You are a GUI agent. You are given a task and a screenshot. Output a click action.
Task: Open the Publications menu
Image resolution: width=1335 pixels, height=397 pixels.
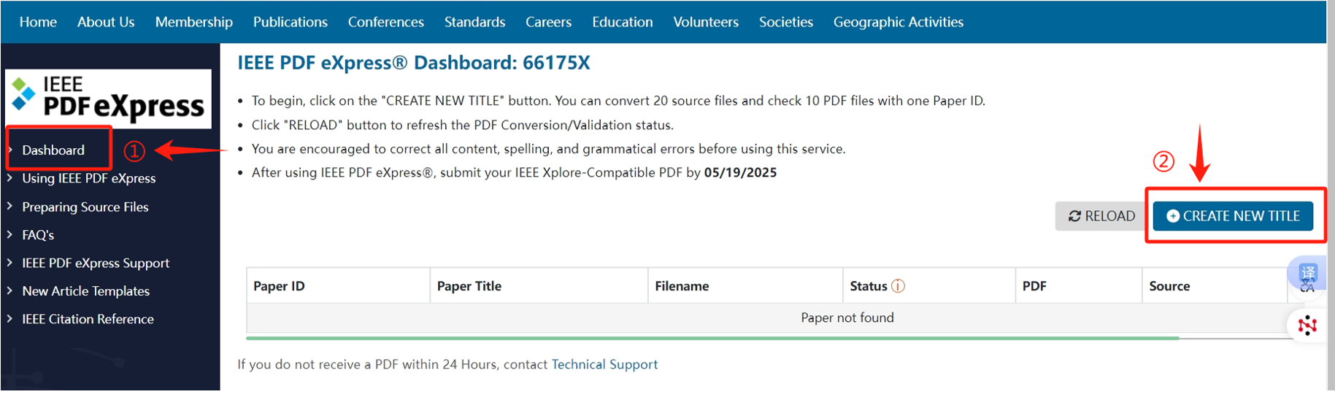(x=290, y=22)
